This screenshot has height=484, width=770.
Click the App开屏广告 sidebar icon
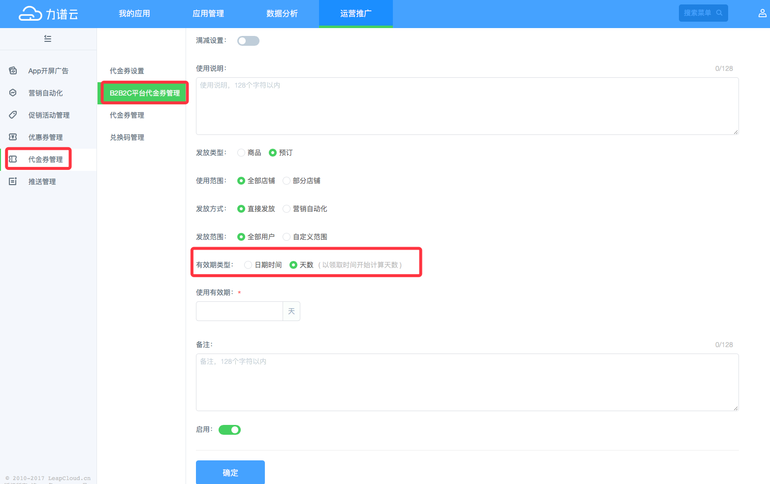coord(13,70)
